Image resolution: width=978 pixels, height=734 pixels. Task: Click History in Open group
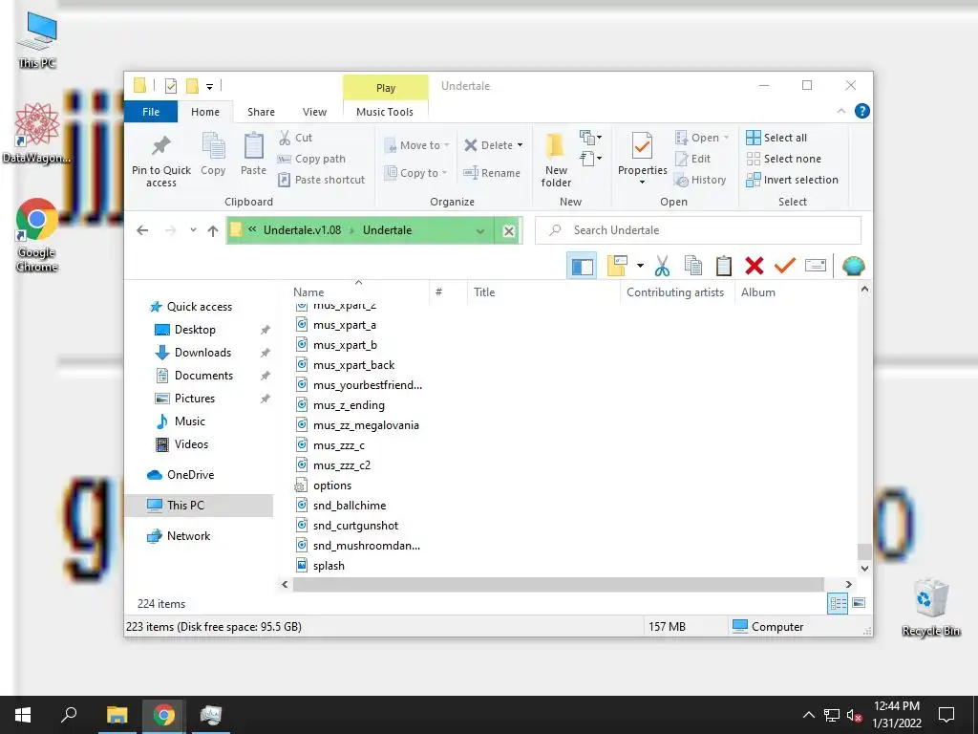[x=700, y=180]
